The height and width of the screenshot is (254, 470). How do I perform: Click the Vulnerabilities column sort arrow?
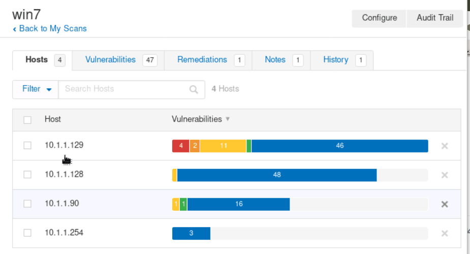click(x=228, y=119)
